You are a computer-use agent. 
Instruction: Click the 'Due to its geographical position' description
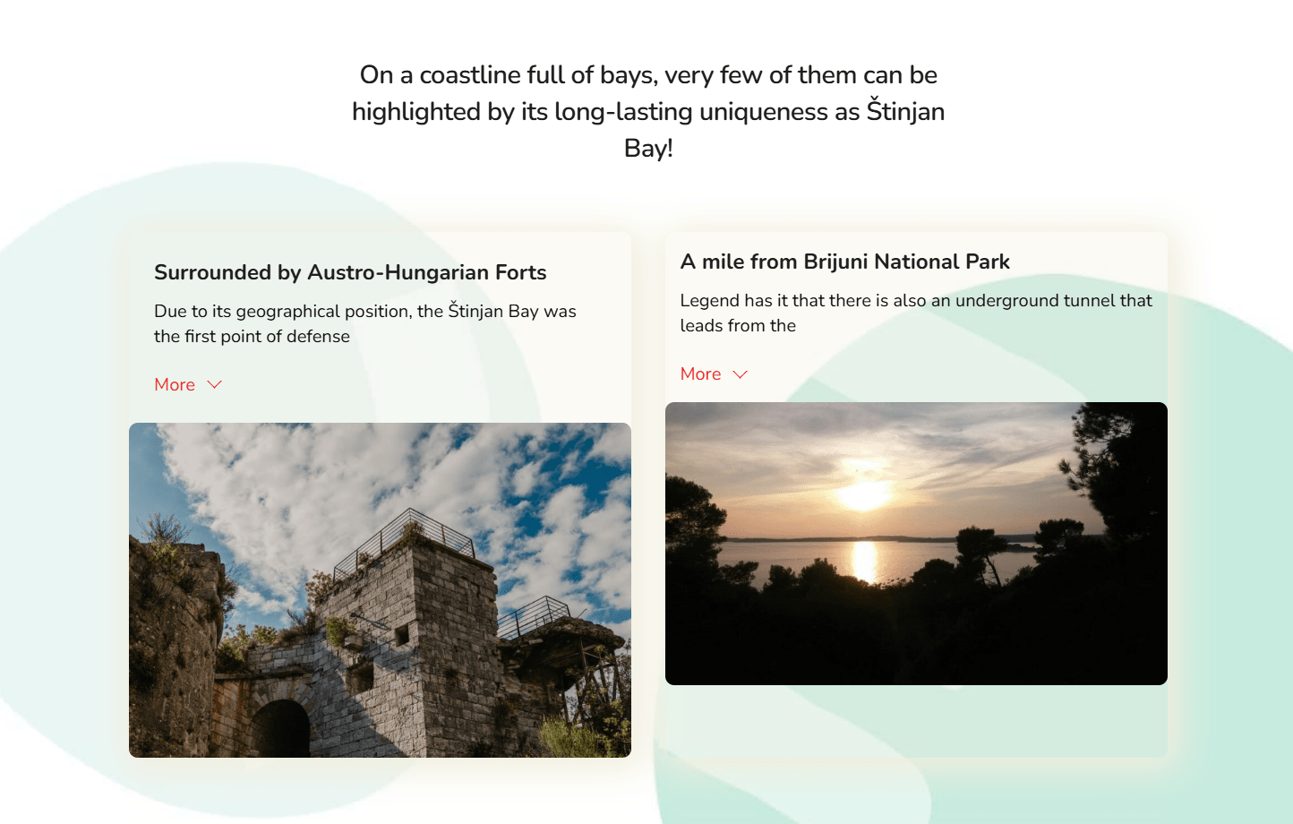click(x=364, y=323)
